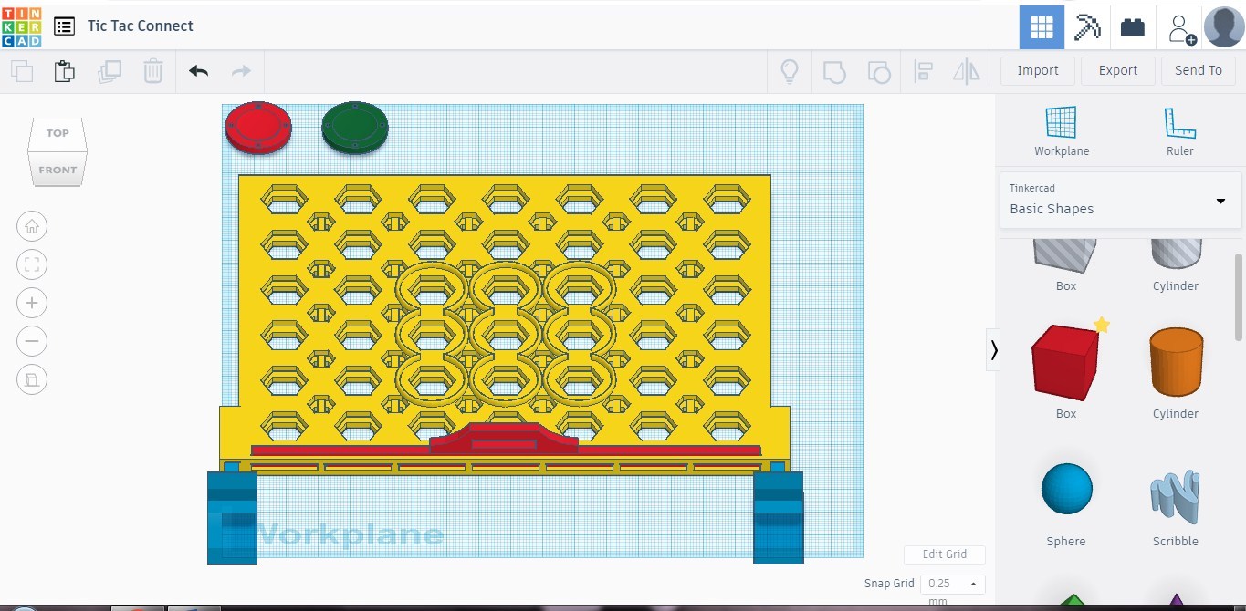This screenshot has height=611, width=1246.
Task: Redo the last action
Action: point(241,71)
